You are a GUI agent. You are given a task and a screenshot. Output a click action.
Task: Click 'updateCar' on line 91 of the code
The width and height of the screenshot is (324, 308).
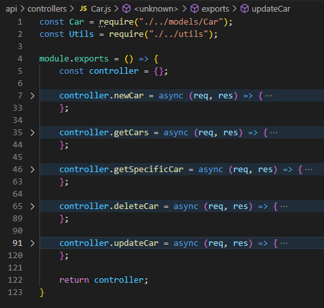coord(136,243)
